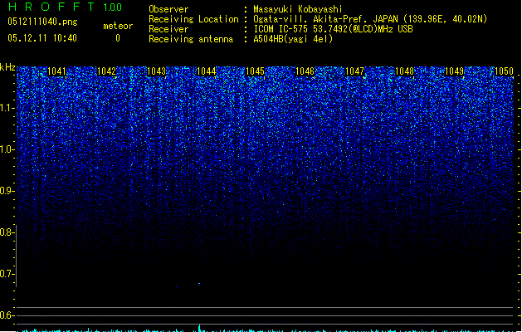Click the 1041 time marker

pos(57,71)
